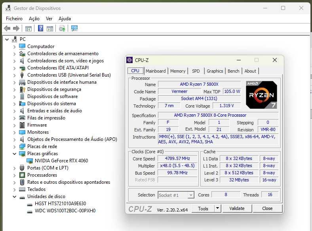Click the Controladores de armazenamento icon
Image resolution: width=312 pixels, height=231 pixels.
[x=22, y=54]
